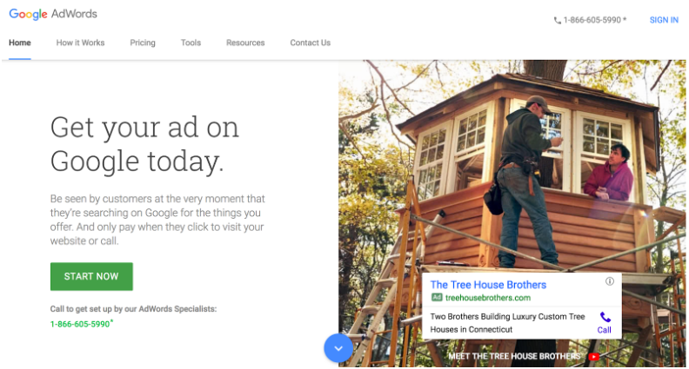Click the phone icon in the header
This screenshot has width=689, height=369.
pos(557,20)
